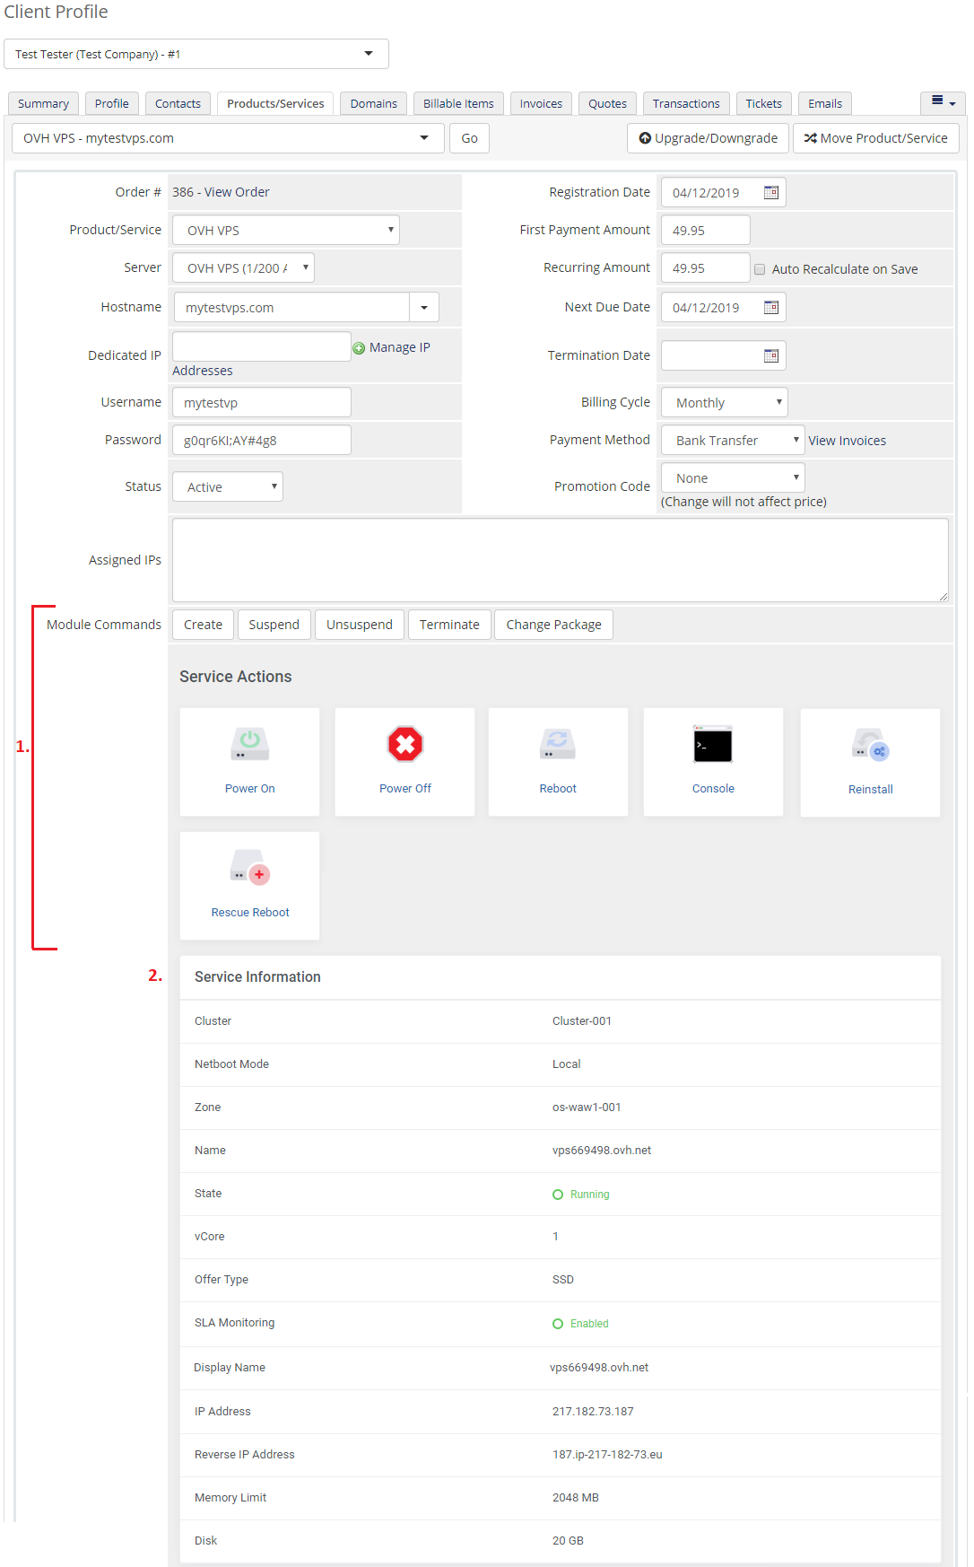Expand the Status dropdown showing Active

pos(228,486)
